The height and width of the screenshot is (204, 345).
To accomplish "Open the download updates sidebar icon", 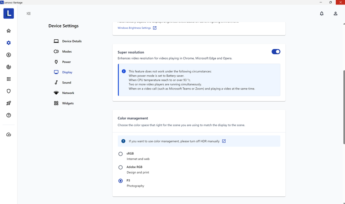I will [9, 55].
